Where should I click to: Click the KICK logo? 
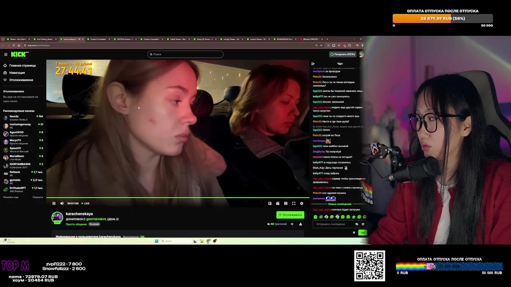pos(19,54)
